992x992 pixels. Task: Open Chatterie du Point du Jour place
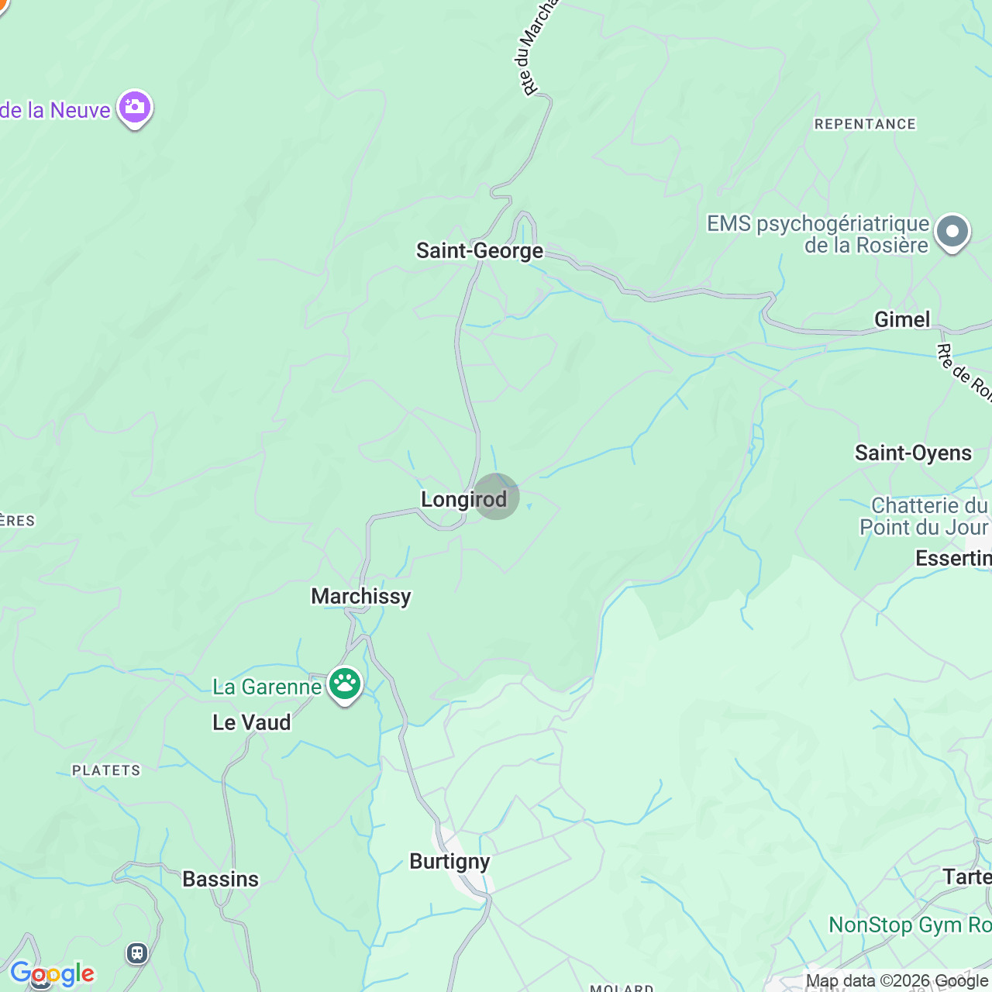point(925,516)
